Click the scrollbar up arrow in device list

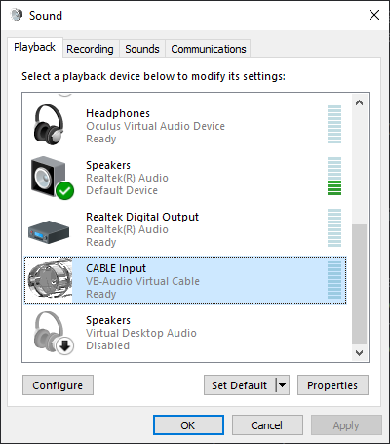pyautogui.click(x=359, y=102)
